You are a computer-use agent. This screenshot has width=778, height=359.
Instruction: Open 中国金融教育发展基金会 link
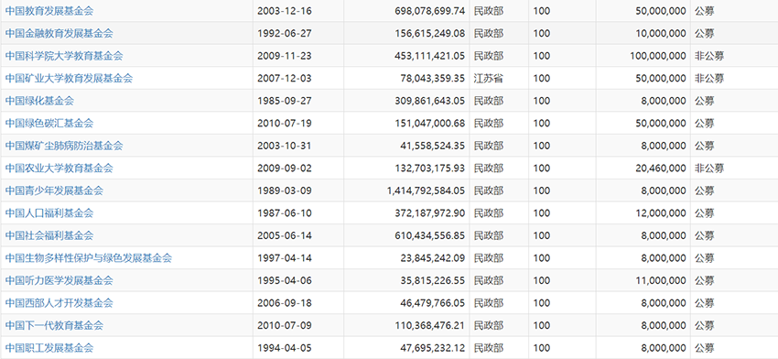59,33
